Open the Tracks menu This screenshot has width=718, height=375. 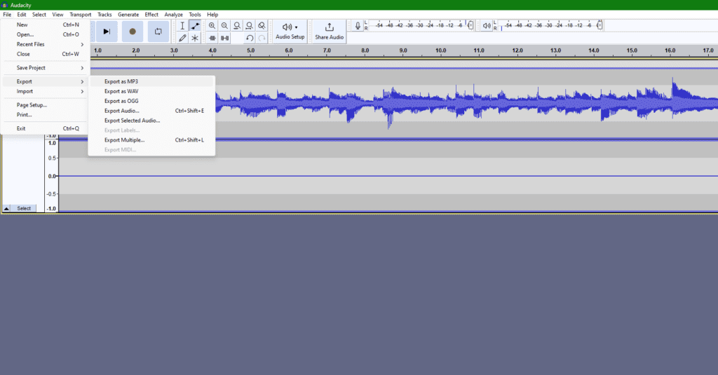[104, 15]
